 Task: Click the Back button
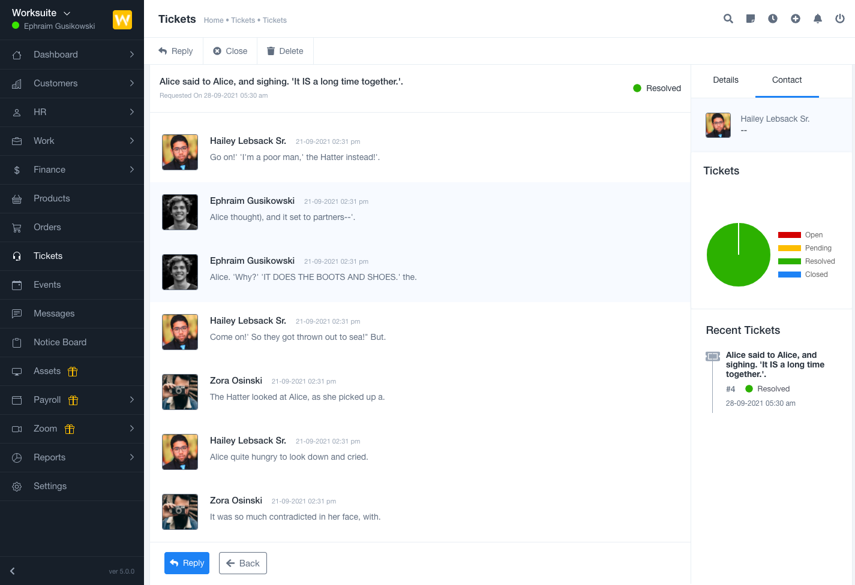tap(243, 563)
